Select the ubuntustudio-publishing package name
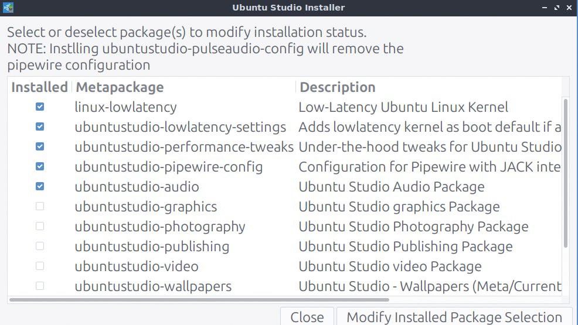Image resolution: width=578 pixels, height=325 pixels. pyautogui.click(x=152, y=247)
